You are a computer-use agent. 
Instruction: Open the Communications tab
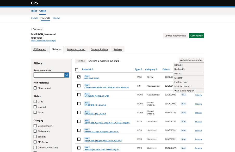[99, 49]
